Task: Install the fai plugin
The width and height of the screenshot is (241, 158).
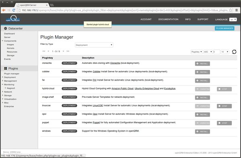Action: (202, 81)
